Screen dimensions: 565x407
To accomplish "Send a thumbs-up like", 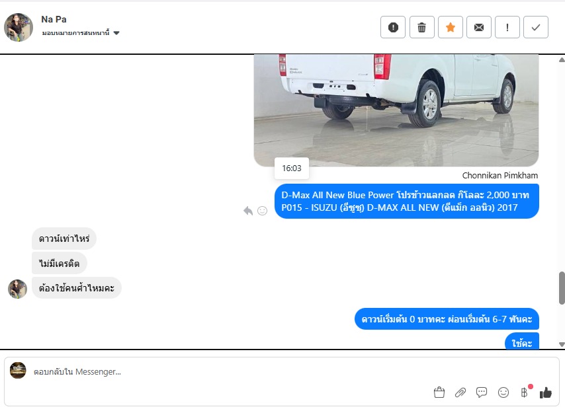I will (546, 392).
